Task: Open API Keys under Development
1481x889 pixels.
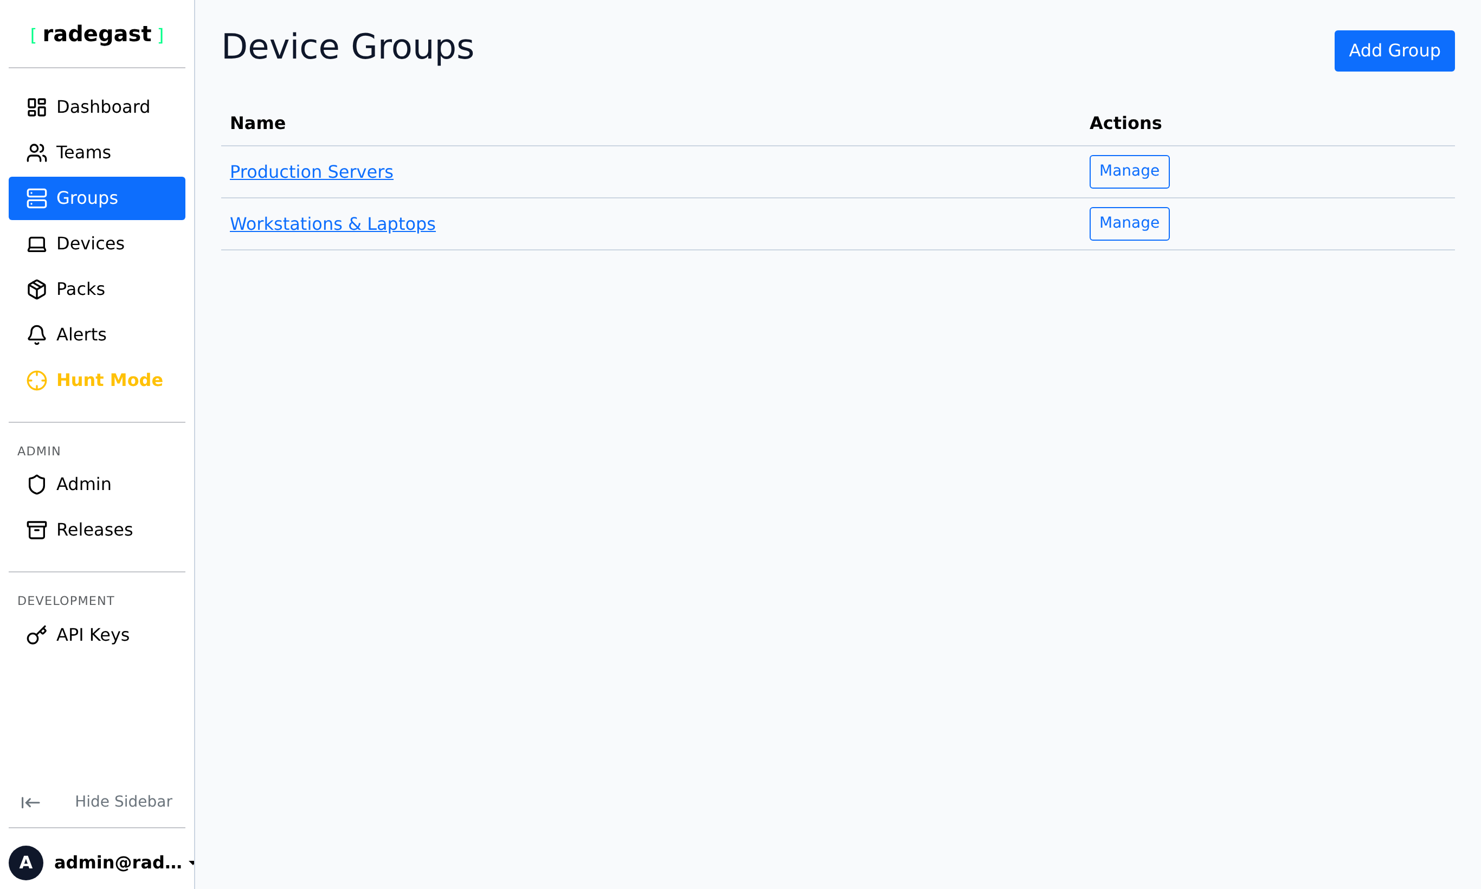Action: pyautogui.click(x=97, y=635)
